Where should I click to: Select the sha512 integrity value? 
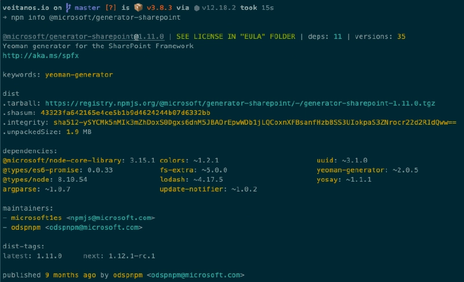pyautogui.click(x=255, y=122)
